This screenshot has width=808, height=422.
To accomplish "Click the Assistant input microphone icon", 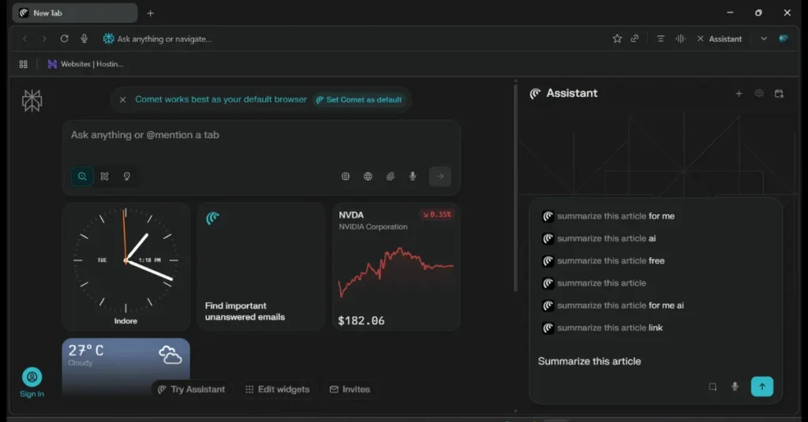I will [735, 387].
